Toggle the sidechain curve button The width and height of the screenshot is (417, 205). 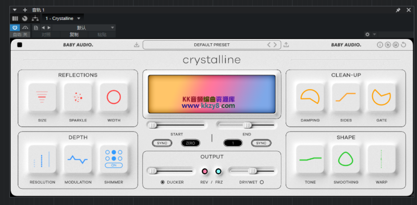point(25,28)
